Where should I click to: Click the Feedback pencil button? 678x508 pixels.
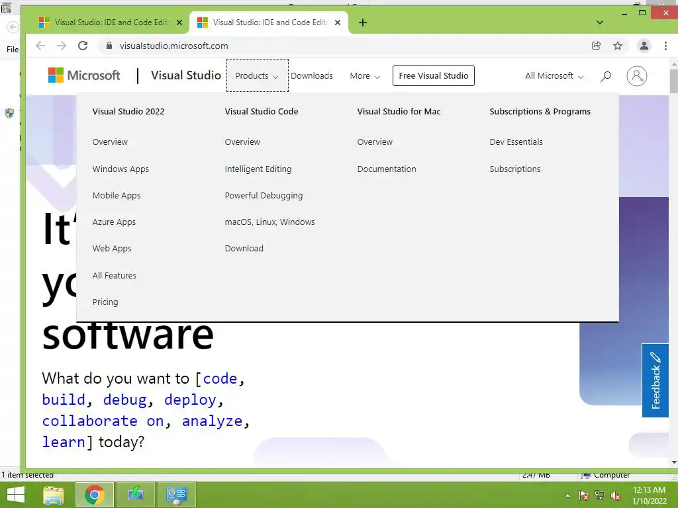655,380
